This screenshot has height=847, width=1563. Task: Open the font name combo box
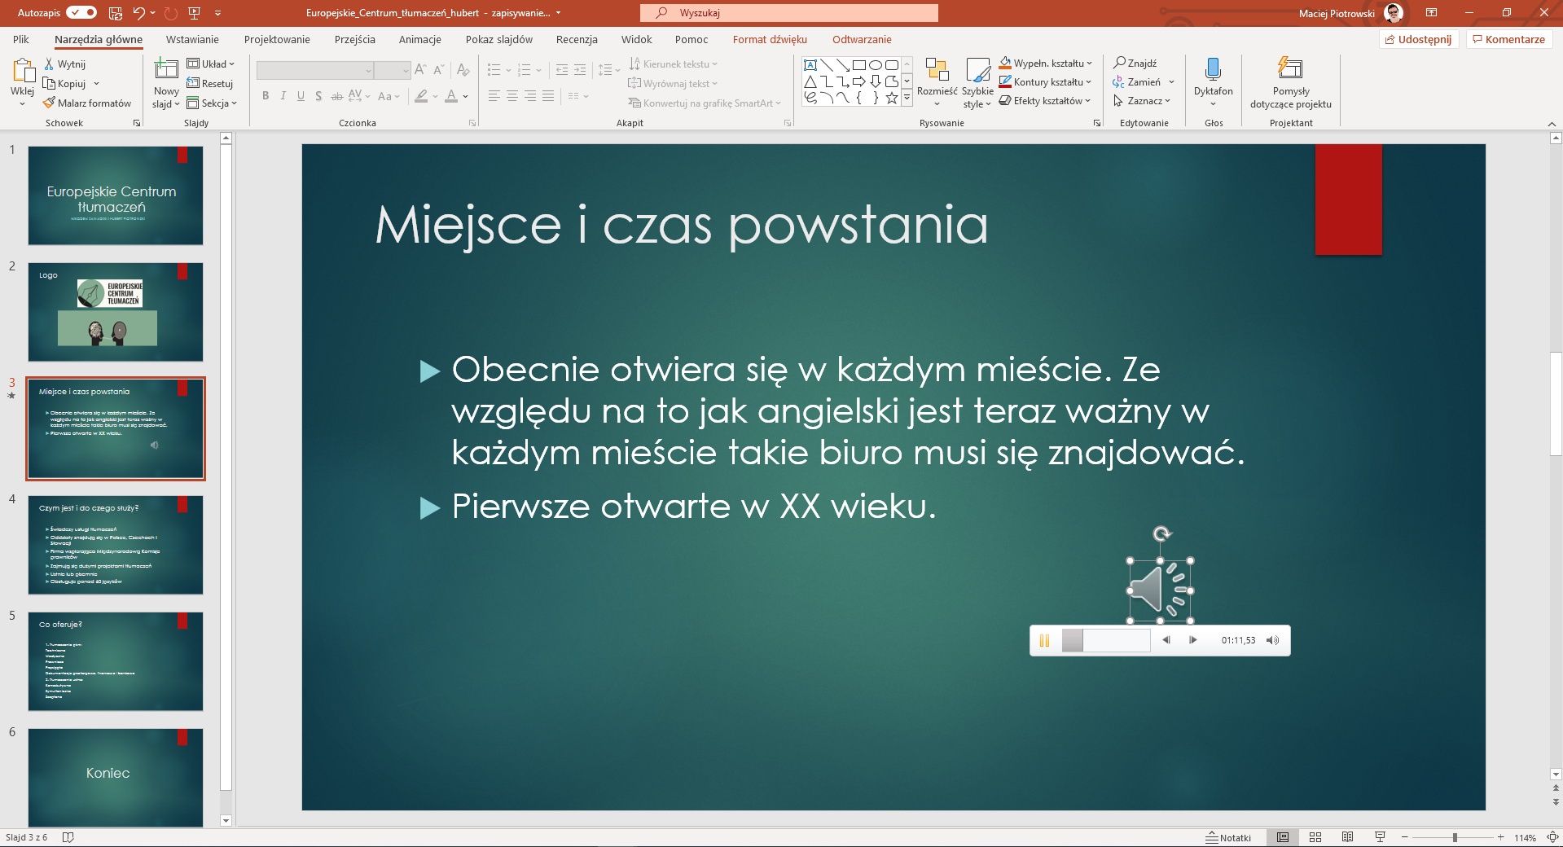314,70
